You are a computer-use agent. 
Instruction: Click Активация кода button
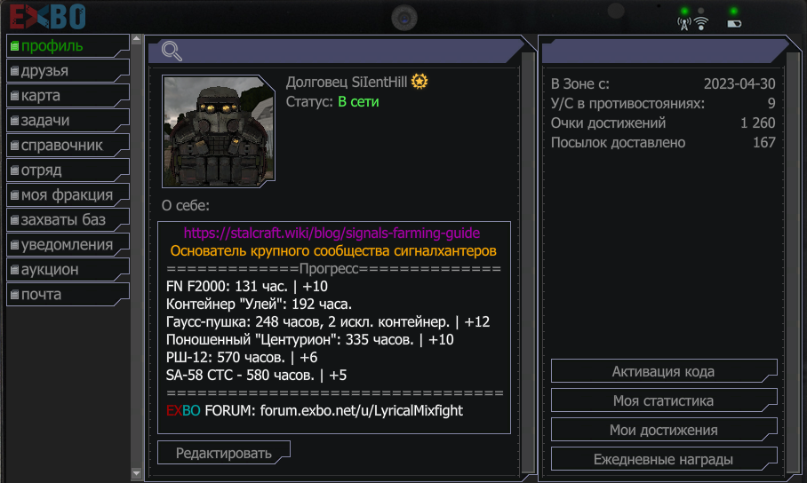pyautogui.click(x=664, y=371)
